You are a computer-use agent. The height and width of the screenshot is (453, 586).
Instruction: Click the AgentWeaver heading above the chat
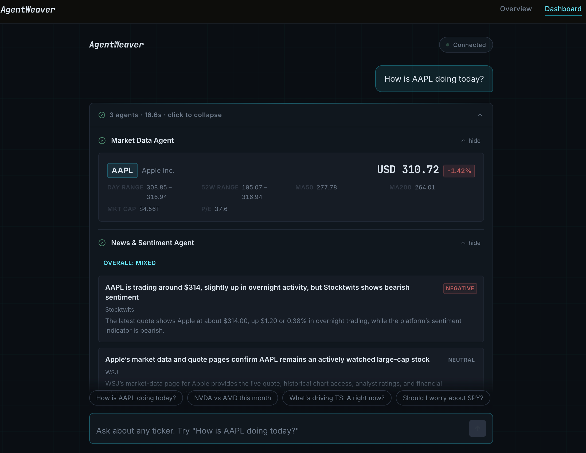(116, 45)
